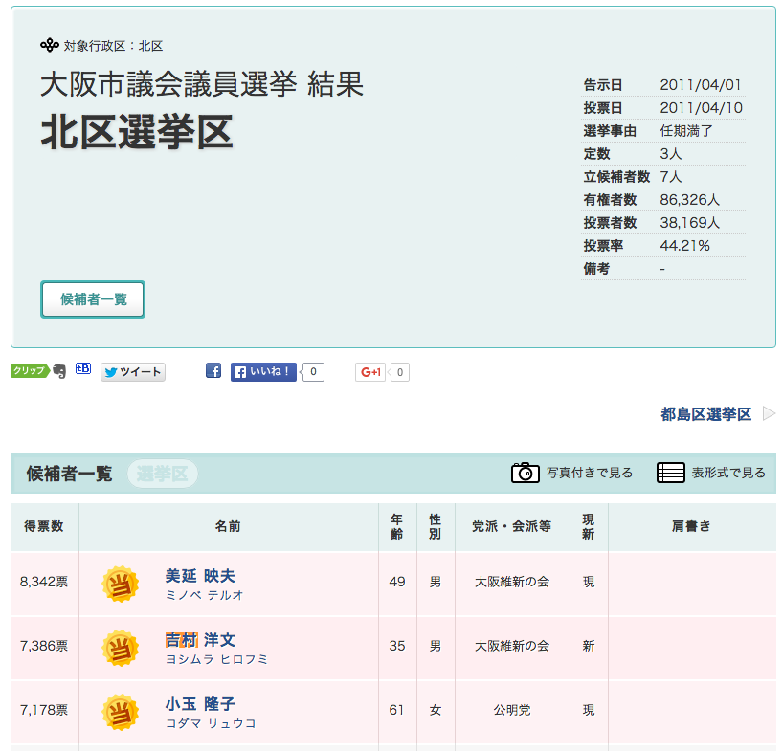Open candidate 小玉 隆子 profile
783x751 pixels.
pyautogui.click(x=200, y=704)
